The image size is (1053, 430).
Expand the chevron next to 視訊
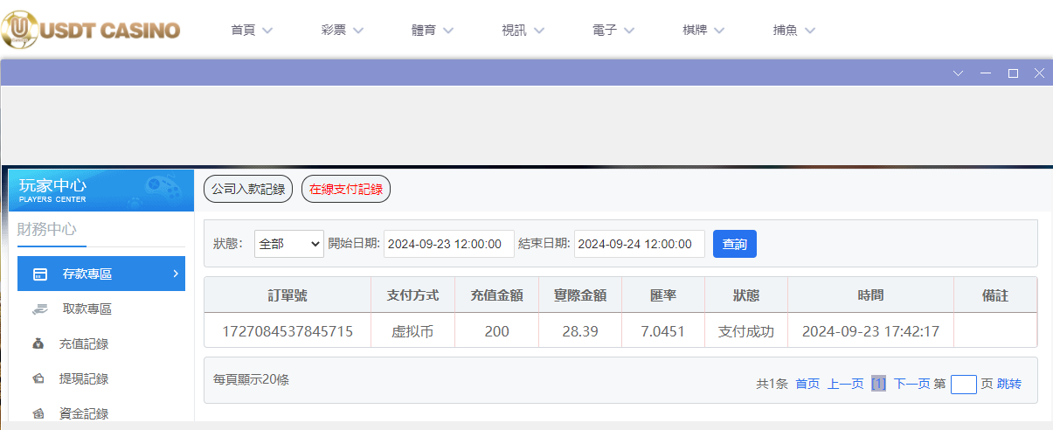[538, 31]
